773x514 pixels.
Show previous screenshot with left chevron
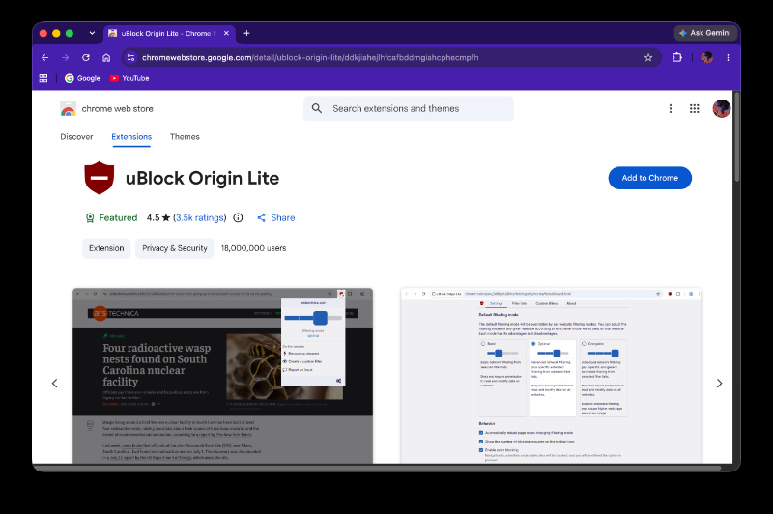(55, 384)
